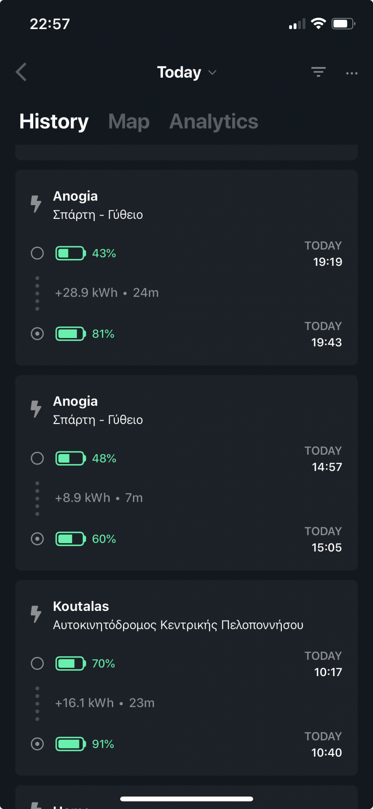Tap the battery icon showing 48%

click(x=71, y=458)
